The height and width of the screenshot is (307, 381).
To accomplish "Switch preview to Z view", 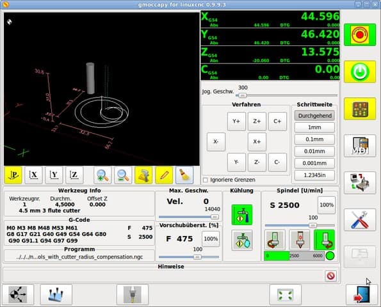I will click(74, 175).
